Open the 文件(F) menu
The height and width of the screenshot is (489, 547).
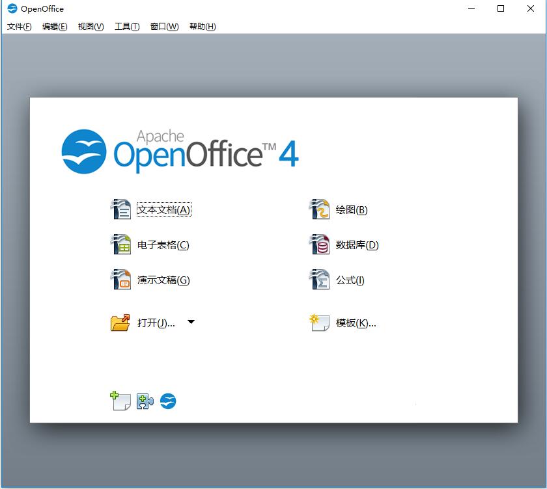19,27
